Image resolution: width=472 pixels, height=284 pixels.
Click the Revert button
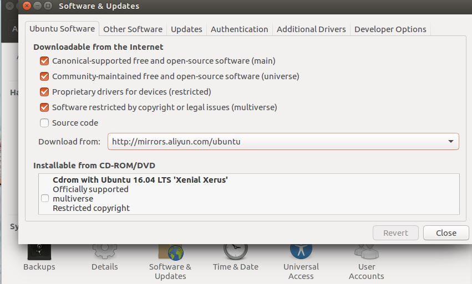[395, 233]
